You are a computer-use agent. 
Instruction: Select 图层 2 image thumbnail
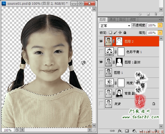click(x=108, y=41)
